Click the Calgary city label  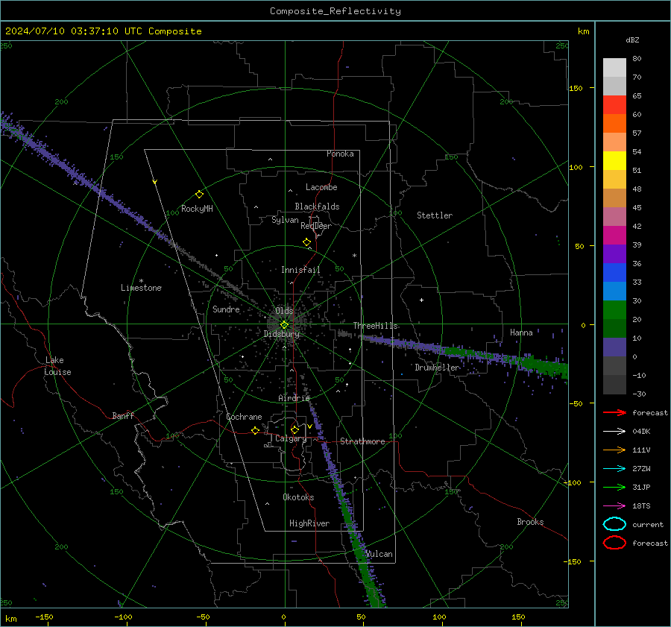point(291,438)
